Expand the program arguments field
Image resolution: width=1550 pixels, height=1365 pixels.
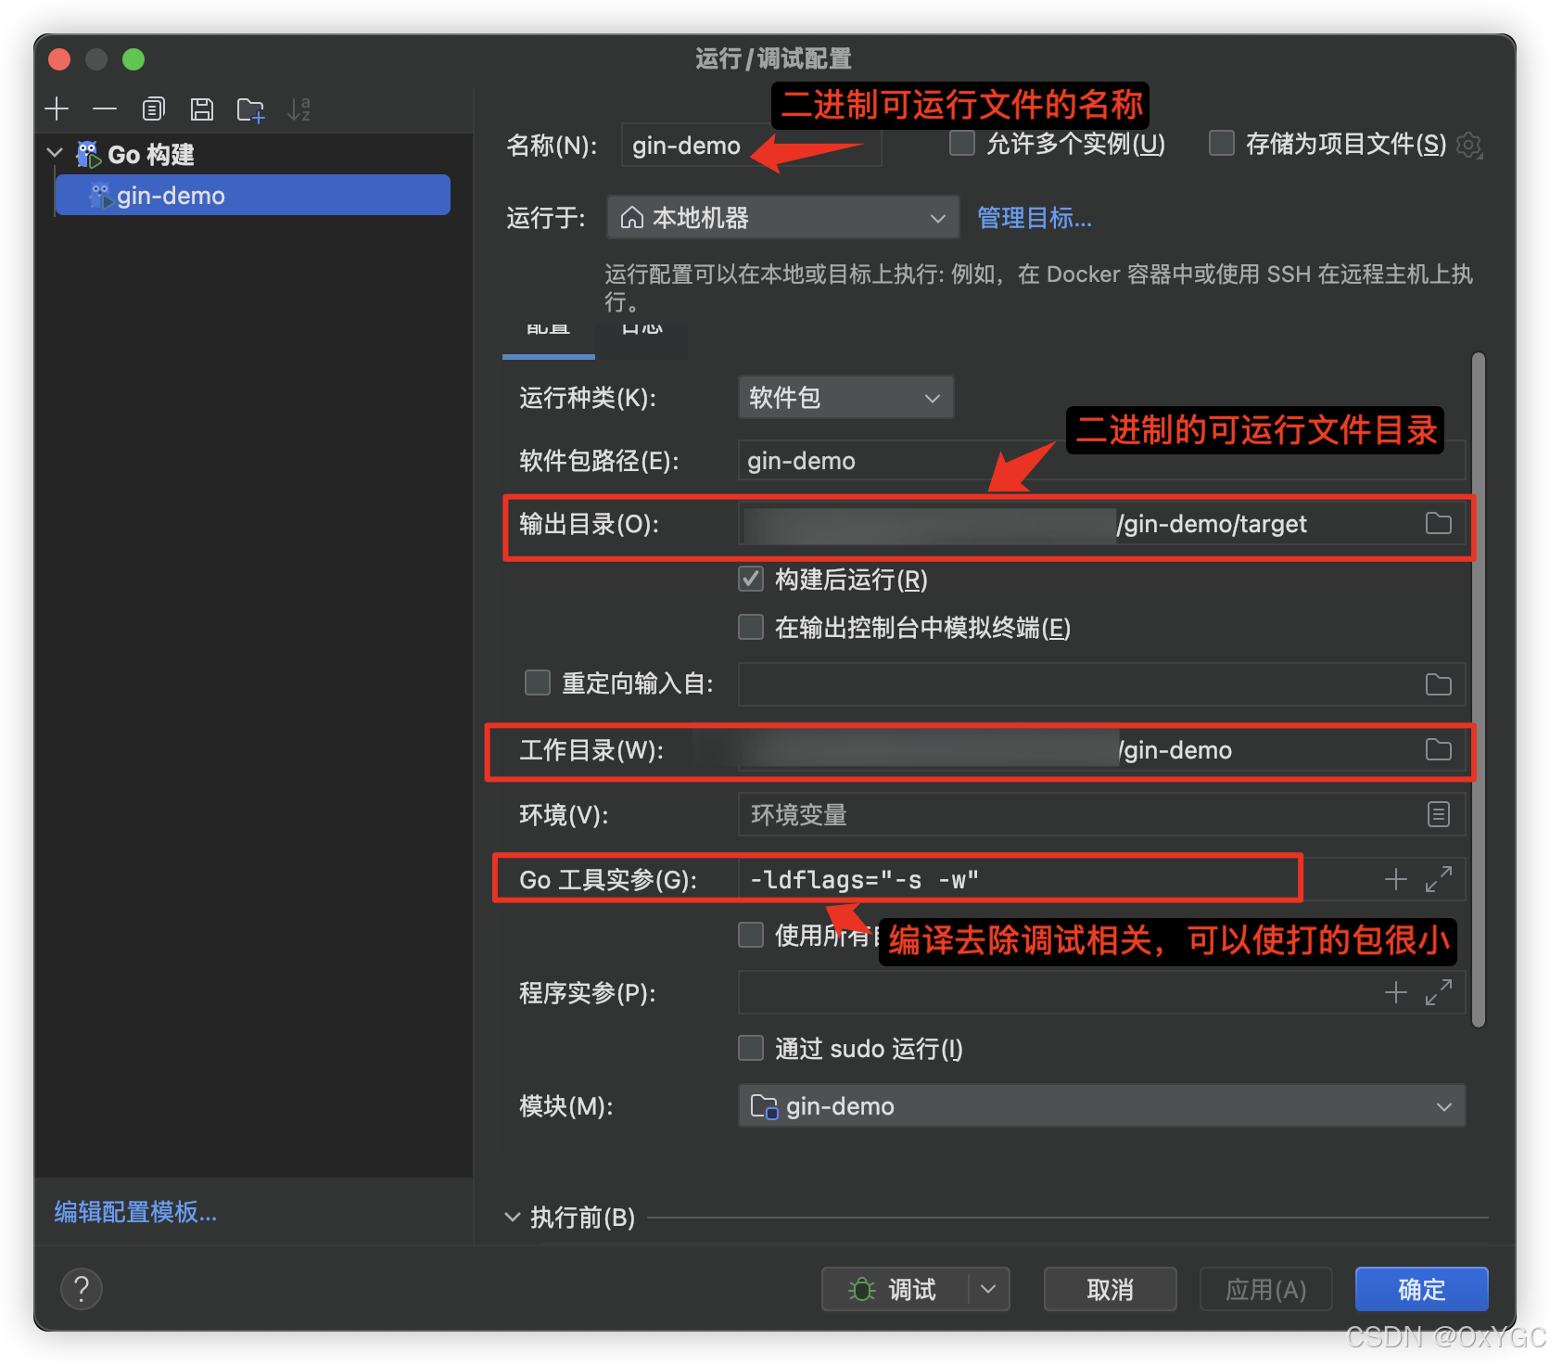point(1438,992)
